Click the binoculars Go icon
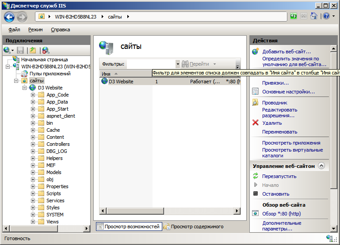Screen dimensions: 340x245 pos(185,64)
